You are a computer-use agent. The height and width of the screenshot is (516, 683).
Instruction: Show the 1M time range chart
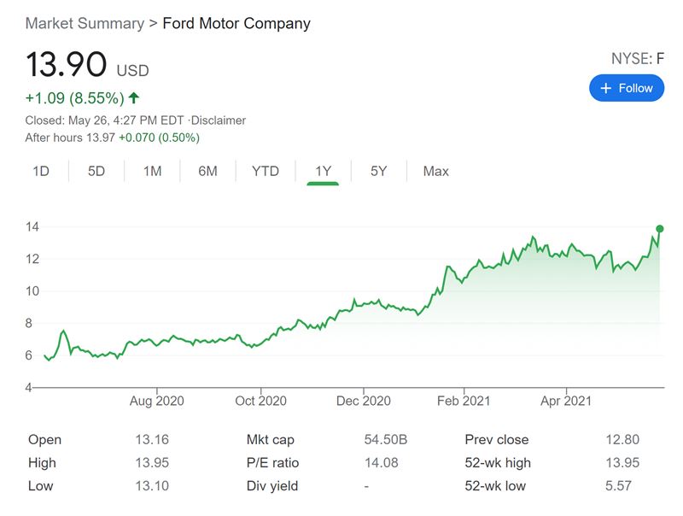(152, 171)
